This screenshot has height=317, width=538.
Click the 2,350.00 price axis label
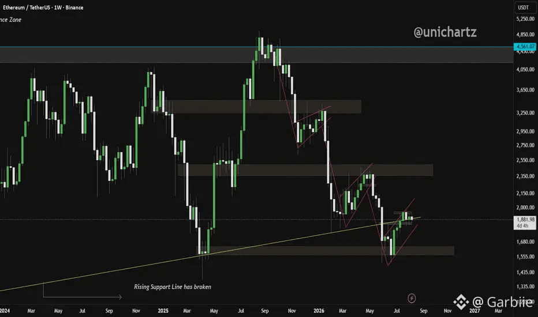[x=525, y=176]
